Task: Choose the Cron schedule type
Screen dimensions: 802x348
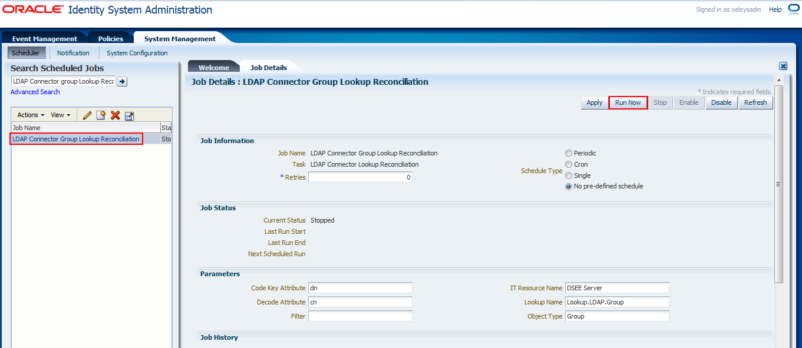Action: [568, 164]
